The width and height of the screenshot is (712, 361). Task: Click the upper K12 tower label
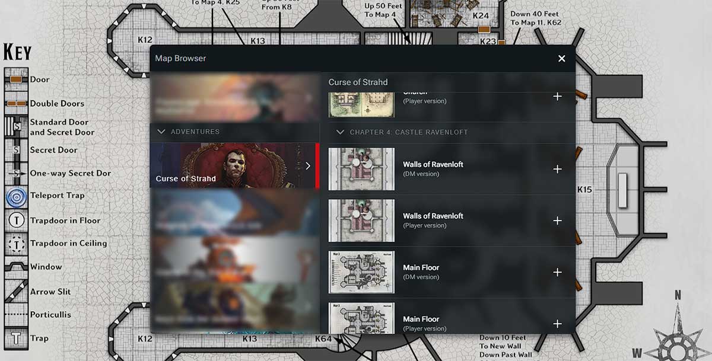[x=145, y=40]
